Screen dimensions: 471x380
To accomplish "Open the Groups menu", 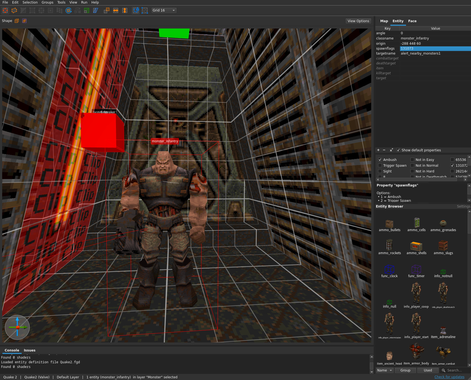I will pos(47,2).
